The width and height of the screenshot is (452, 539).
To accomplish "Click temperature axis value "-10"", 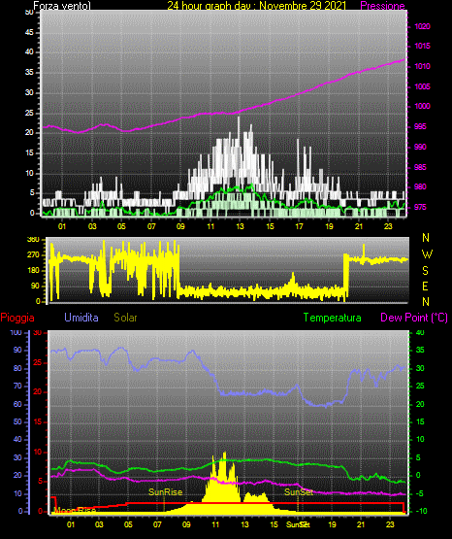I will coord(421,511).
